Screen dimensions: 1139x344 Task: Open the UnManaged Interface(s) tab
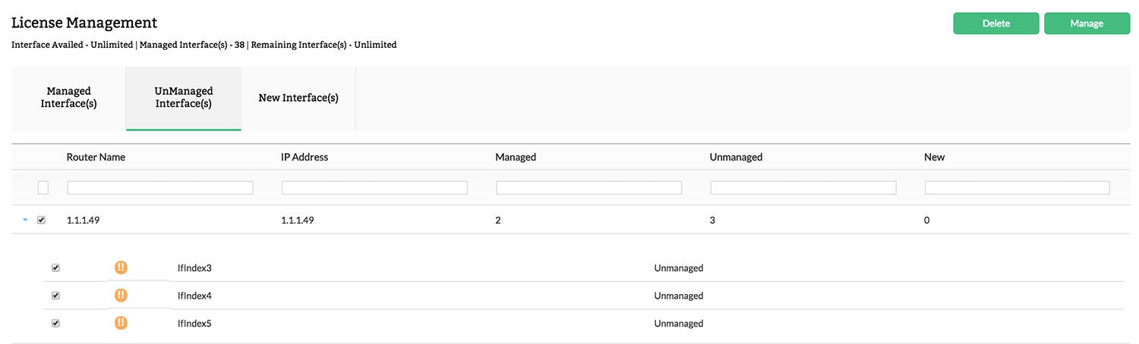[x=183, y=98]
